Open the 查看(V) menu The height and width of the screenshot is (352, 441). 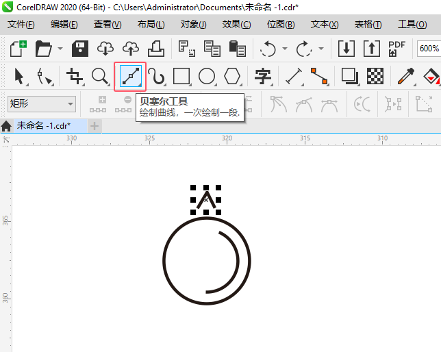108,25
